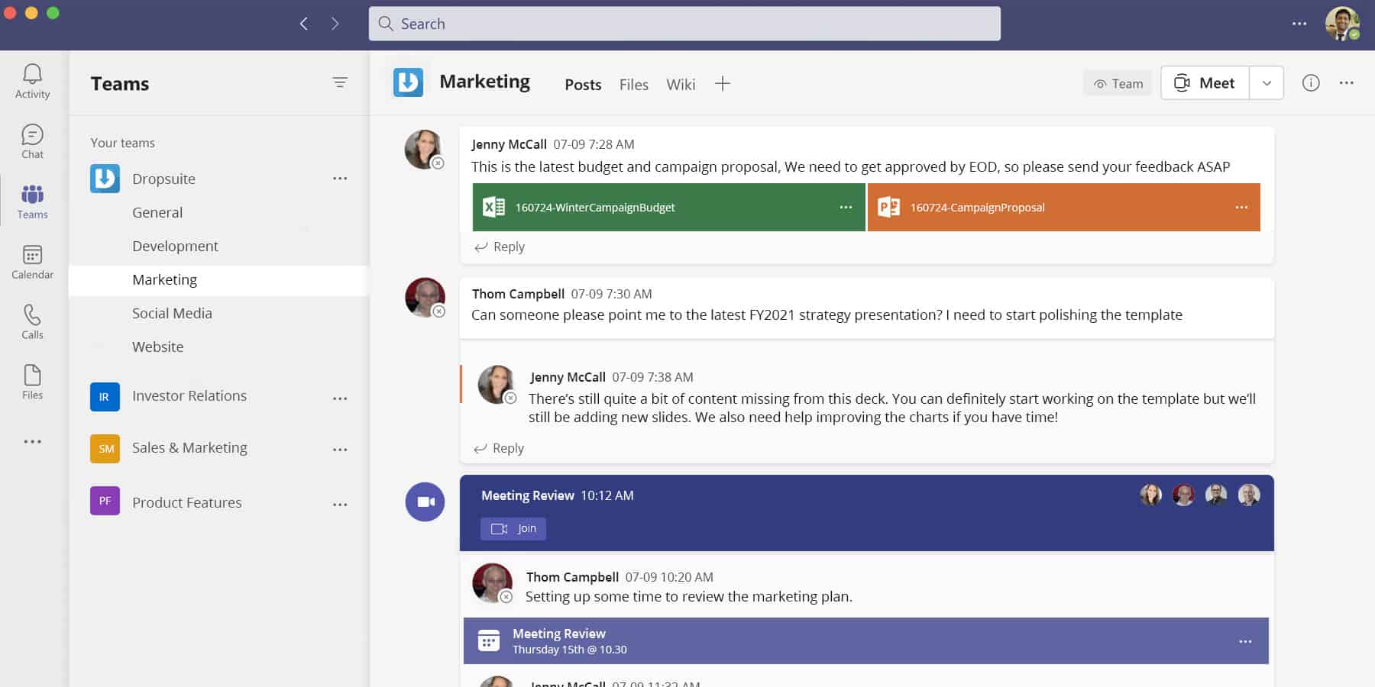The image size is (1375, 687).
Task: Click Jenny McCall's name on 7:38 AM reply
Action: tap(568, 377)
